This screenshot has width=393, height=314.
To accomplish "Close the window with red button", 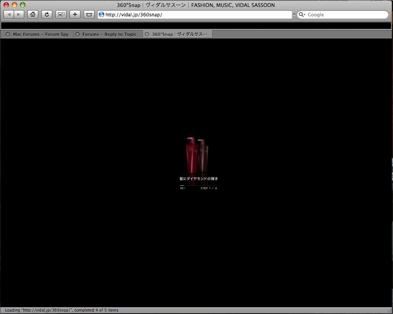I will (6, 5).
